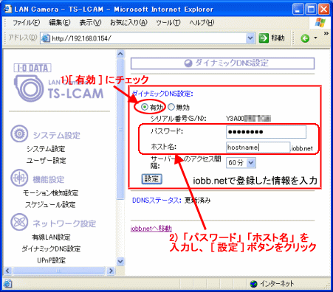Click the ホスト名 input field
The height and width of the screenshot is (292, 333).
click(258, 147)
